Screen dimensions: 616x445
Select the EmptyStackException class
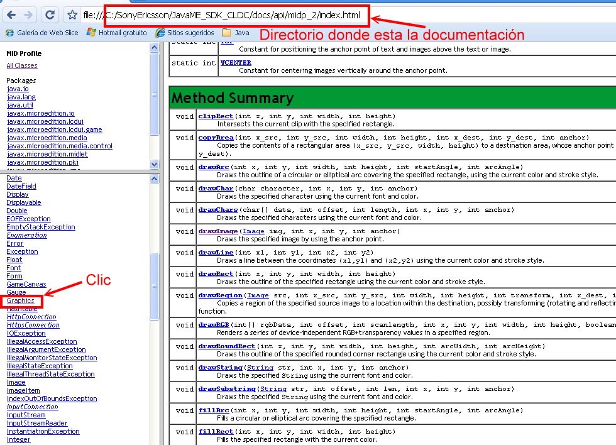tap(40, 227)
